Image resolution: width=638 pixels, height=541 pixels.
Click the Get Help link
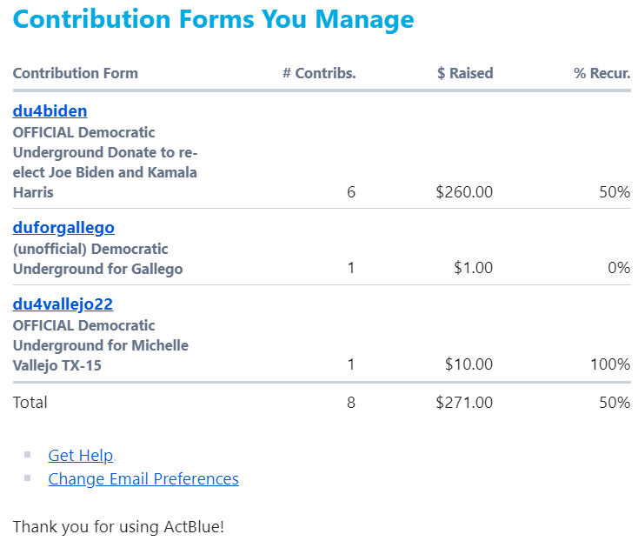(80, 456)
